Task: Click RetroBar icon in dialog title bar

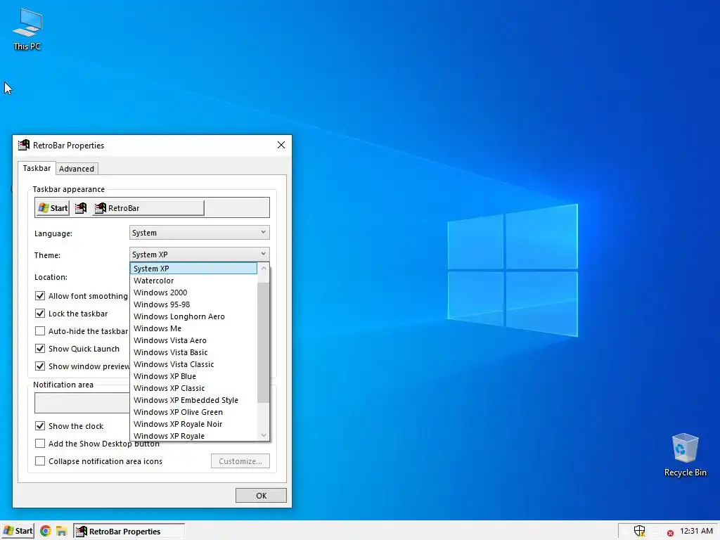Action: coord(24,145)
